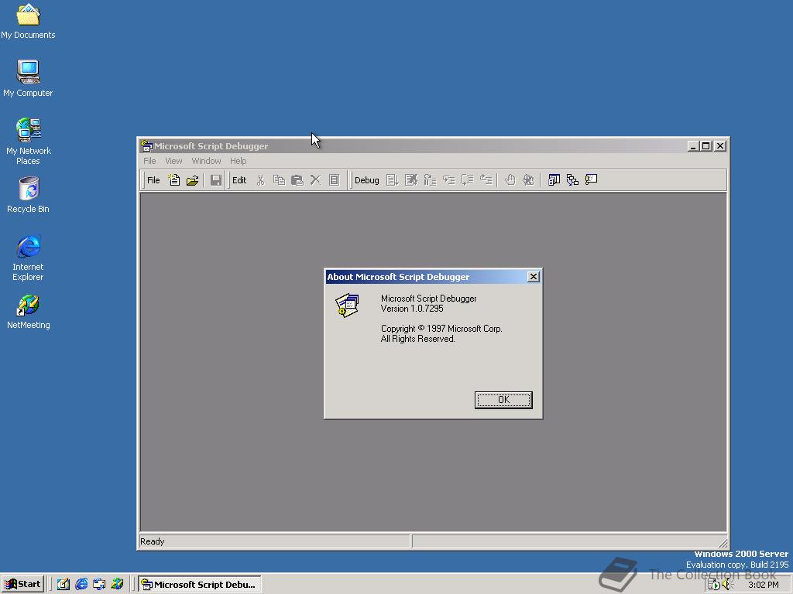Screen dimensions: 793x594
Task: Click the Step Out icon
Action: tap(486, 179)
